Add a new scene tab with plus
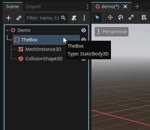This screenshot has height=130, width=150. click(x=137, y=7)
